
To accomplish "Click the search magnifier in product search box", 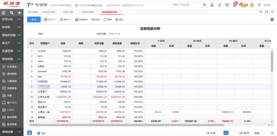I will point(204,5).
